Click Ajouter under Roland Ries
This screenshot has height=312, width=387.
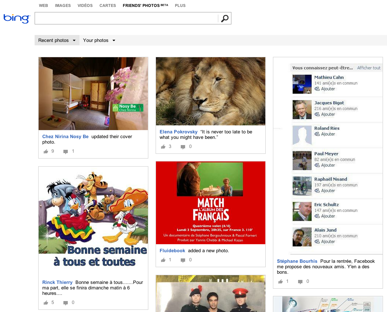[x=328, y=134]
